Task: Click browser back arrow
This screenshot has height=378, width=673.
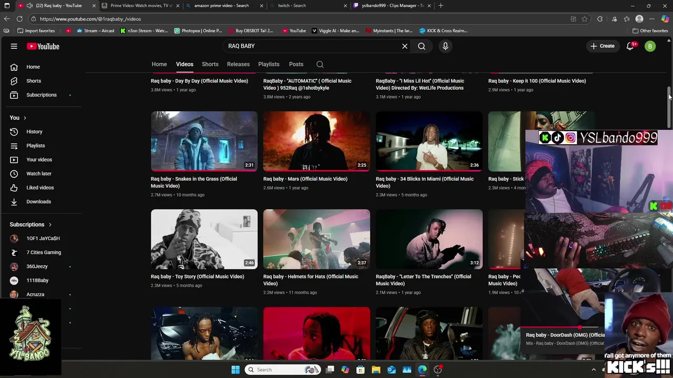Action: pyautogui.click(x=7, y=19)
